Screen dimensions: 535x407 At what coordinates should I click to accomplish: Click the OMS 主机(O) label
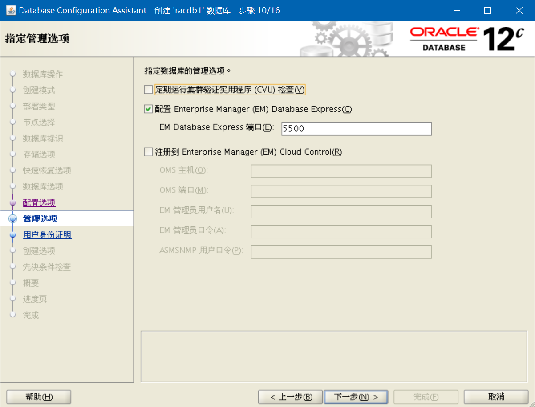[x=184, y=170]
